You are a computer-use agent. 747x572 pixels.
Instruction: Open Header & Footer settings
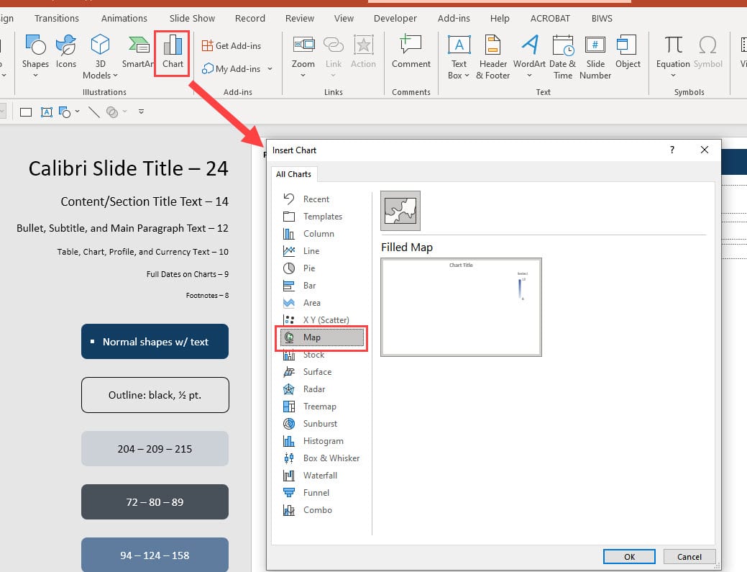(492, 58)
